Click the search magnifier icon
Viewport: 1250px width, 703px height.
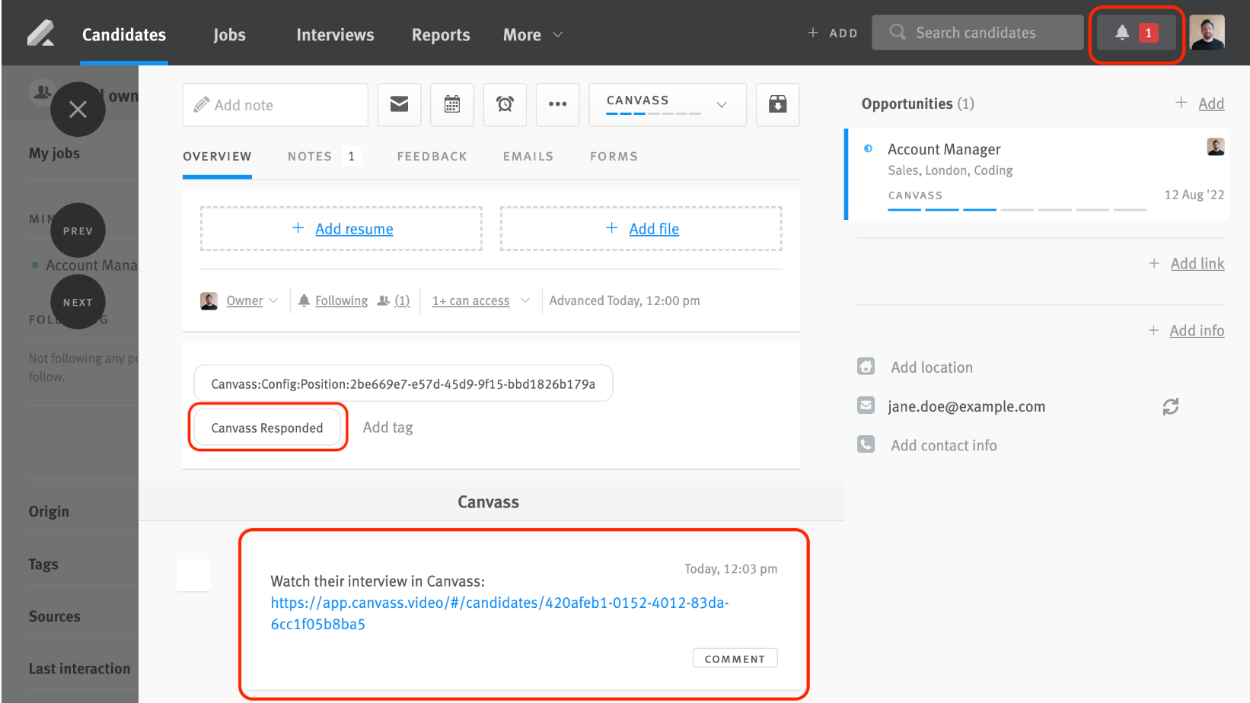tap(898, 32)
